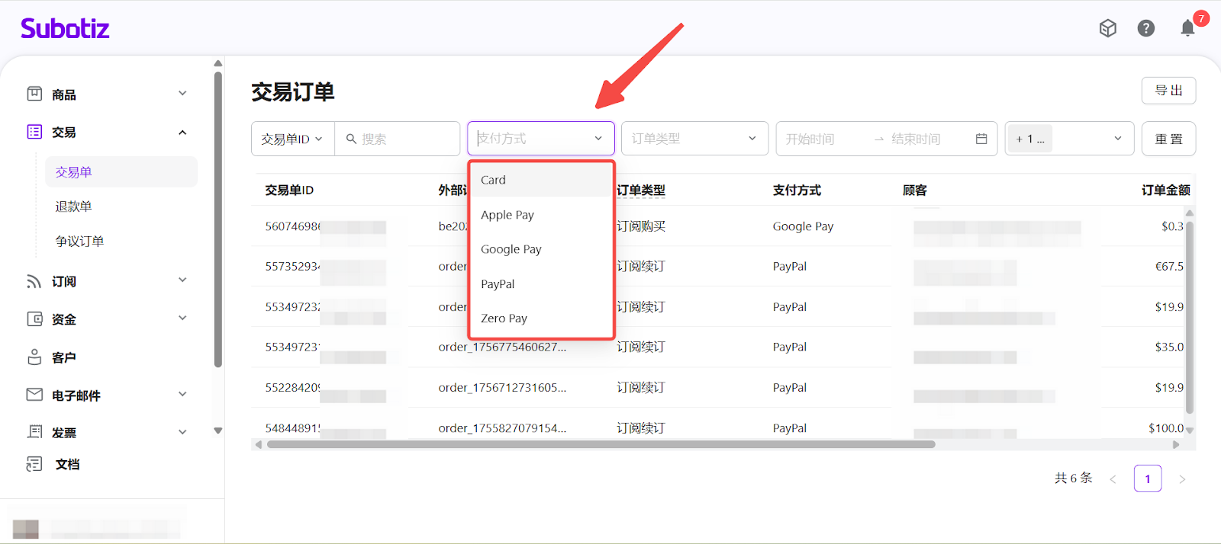Open 客户 via its person icon
The image size is (1221, 544).
click(x=34, y=357)
